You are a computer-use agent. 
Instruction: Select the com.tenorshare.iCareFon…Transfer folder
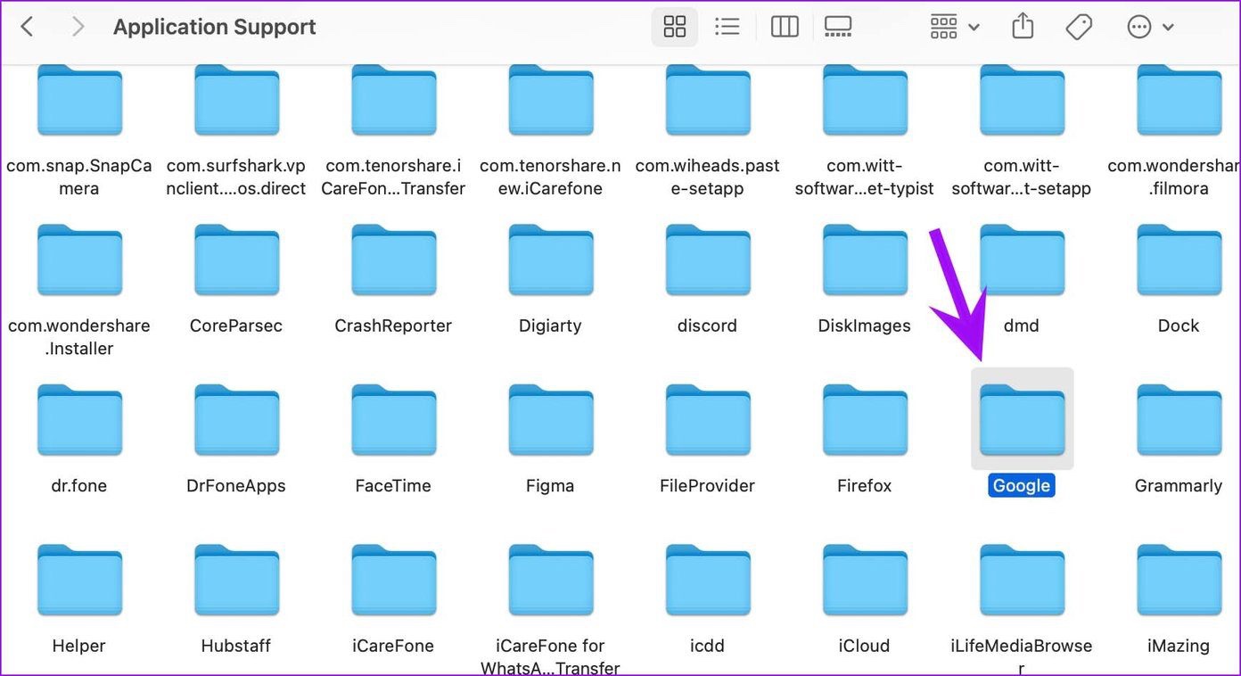[393, 100]
